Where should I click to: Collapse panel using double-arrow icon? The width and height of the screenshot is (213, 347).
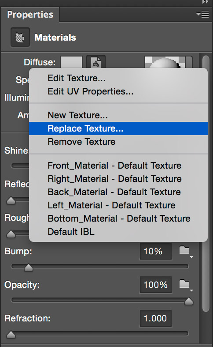205,2
